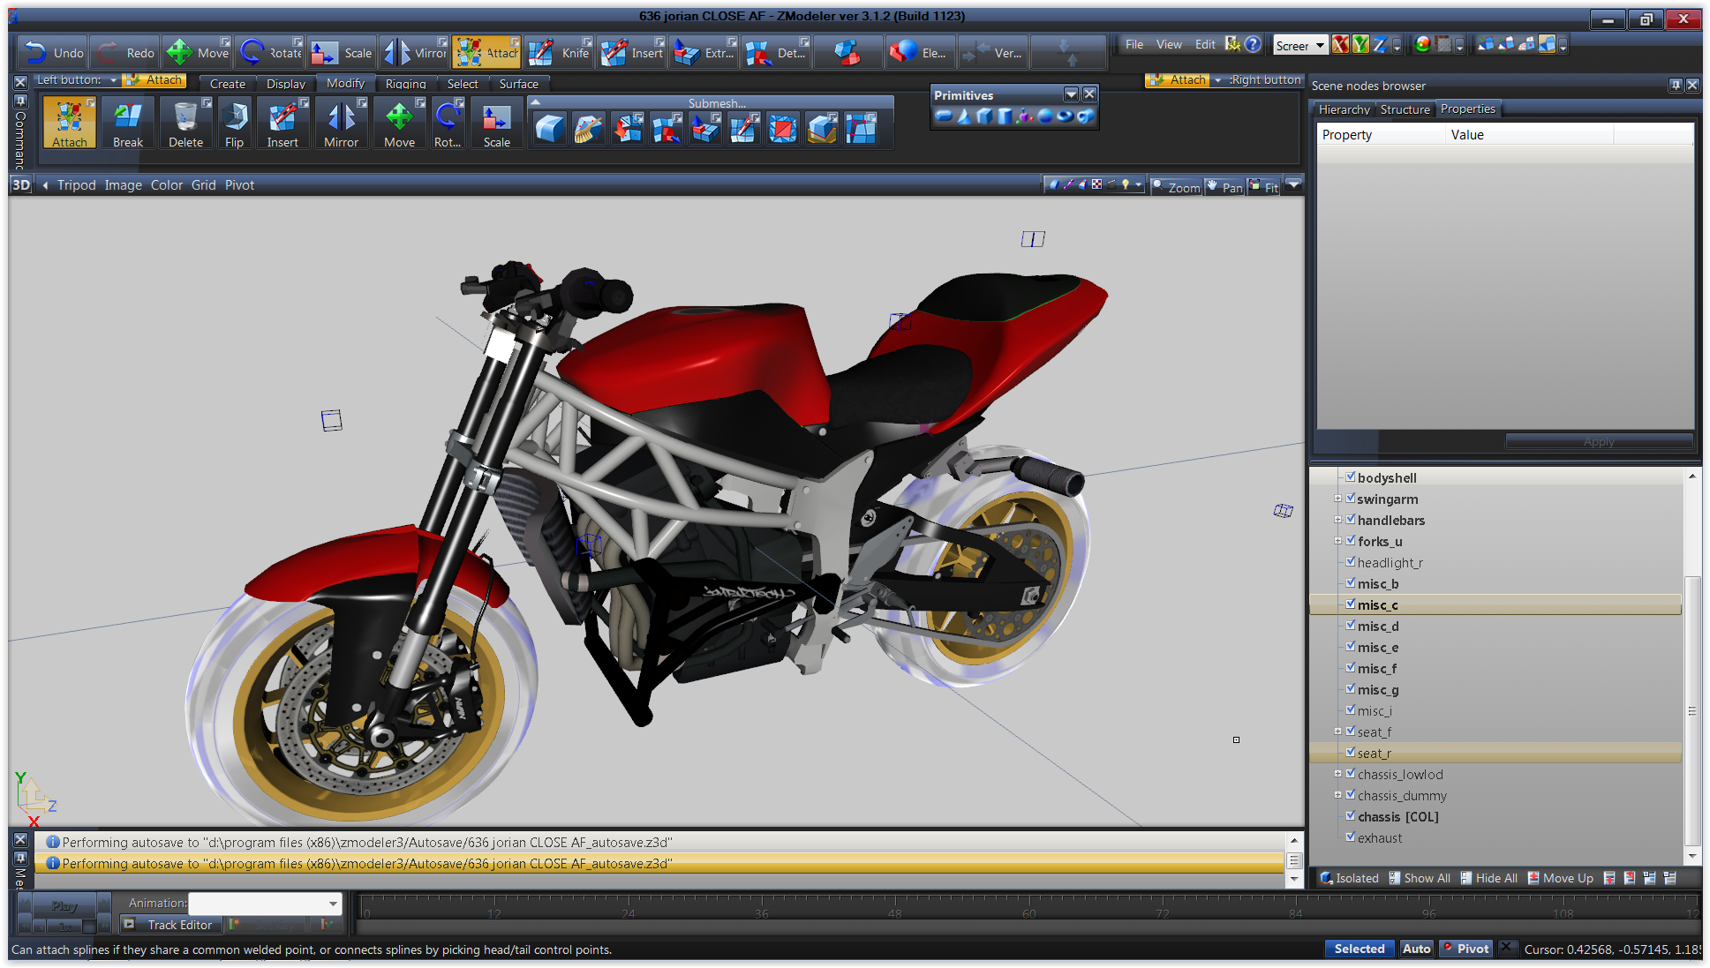This screenshot has height=968, width=1710.
Task: Click the Fit view tool
Action: pyautogui.click(x=1264, y=186)
